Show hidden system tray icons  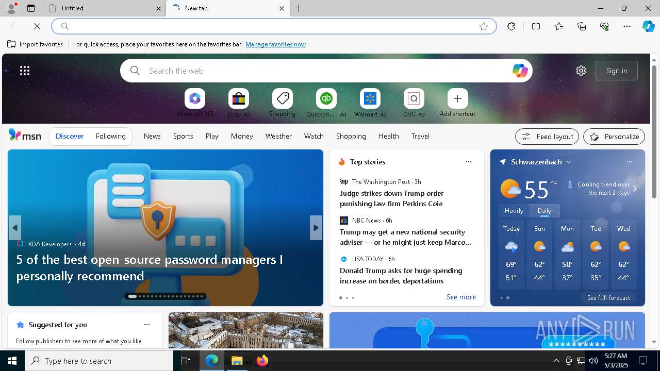click(556, 361)
